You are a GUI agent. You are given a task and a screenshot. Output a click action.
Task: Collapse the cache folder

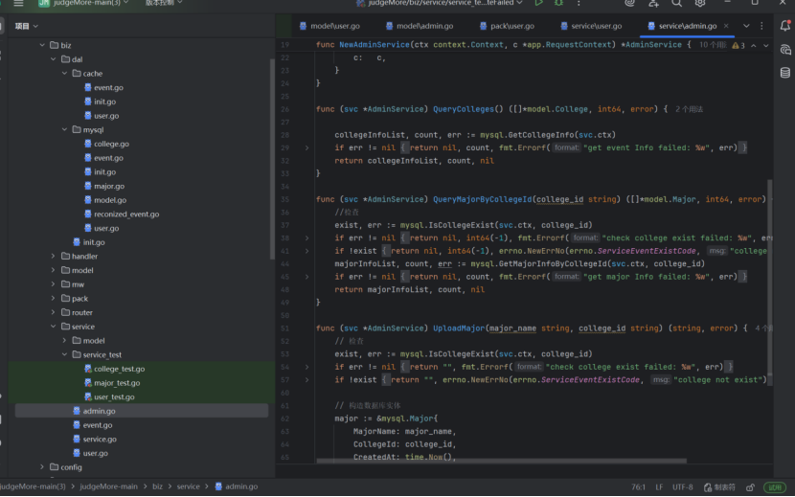(x=64, y=74)
